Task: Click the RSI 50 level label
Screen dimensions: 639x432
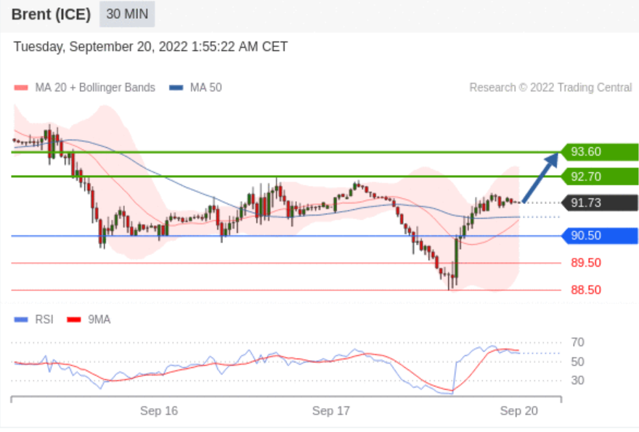Action: [577, 362]
